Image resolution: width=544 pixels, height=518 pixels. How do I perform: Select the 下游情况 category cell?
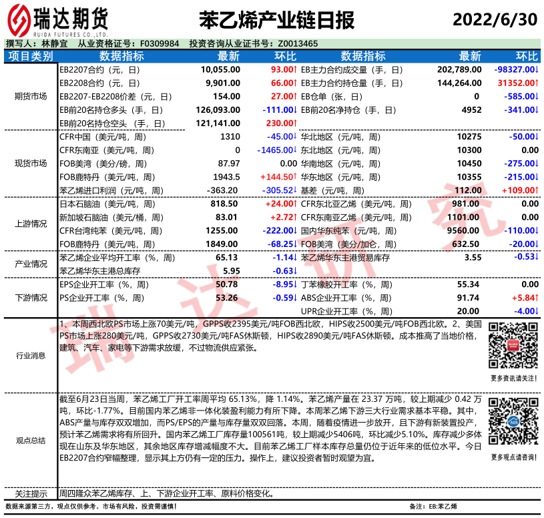click(30, 298)
